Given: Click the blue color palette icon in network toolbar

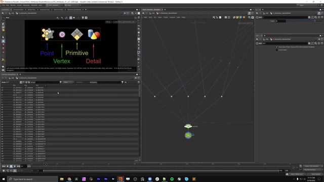Looking at the screenshot, I should click(x=241, y=18).
